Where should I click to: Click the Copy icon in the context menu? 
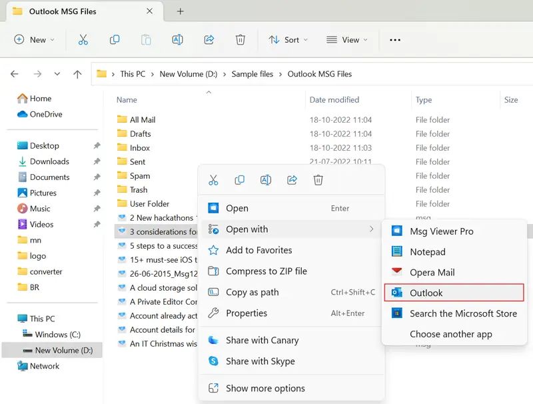239,180
